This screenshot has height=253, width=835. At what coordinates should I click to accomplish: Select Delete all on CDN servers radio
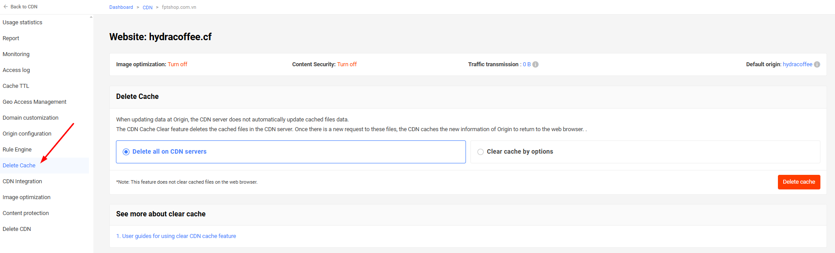[x=126, y=152]
